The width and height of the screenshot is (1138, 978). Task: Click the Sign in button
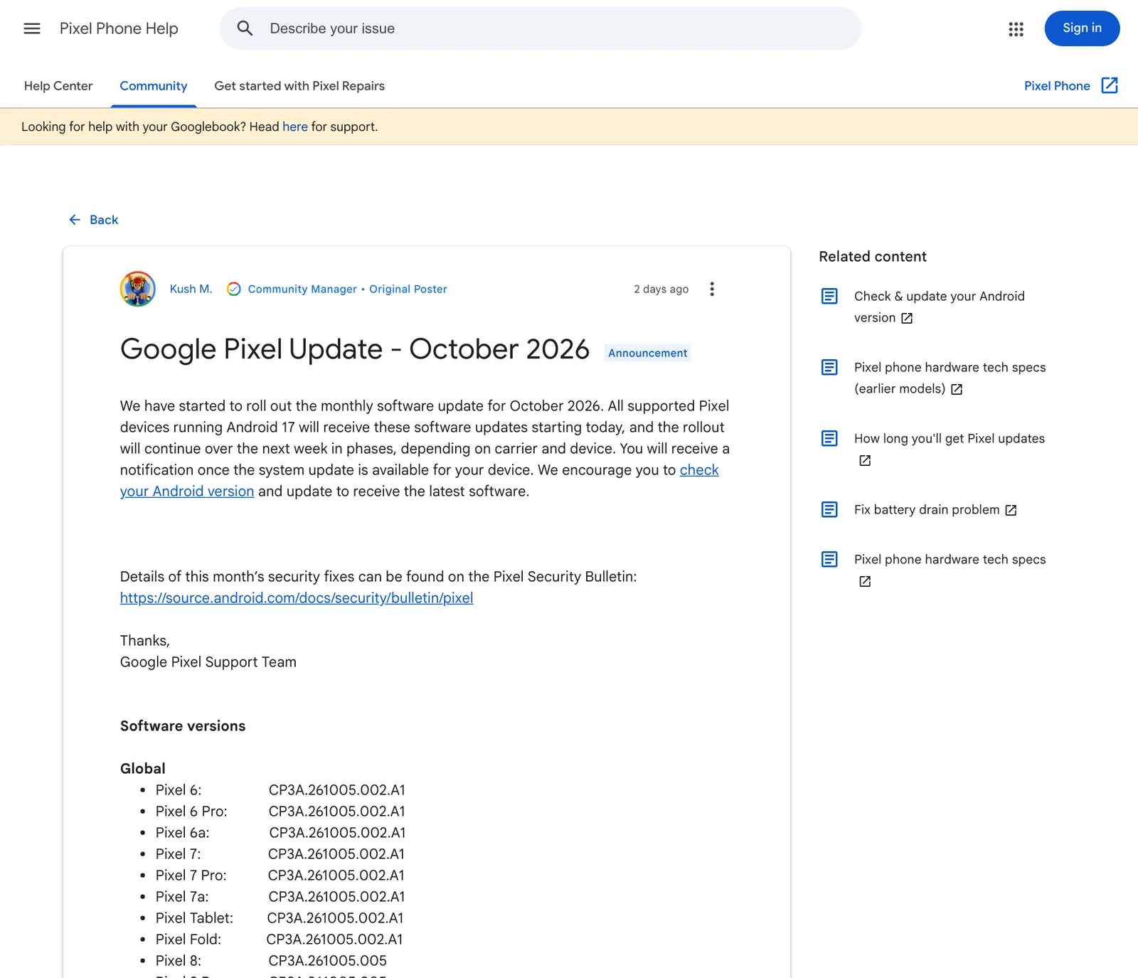(x=1082, y=28)
